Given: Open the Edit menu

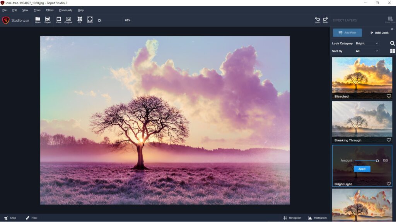Looking at the screenshot, I should 14,10.
